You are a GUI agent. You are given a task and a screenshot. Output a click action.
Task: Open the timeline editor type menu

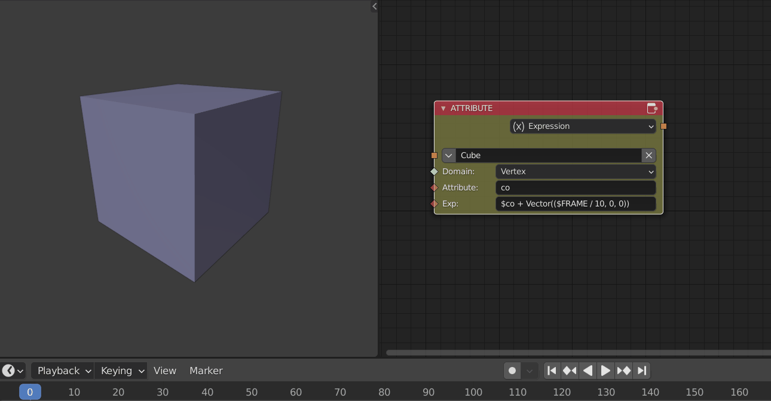(13, 371)
